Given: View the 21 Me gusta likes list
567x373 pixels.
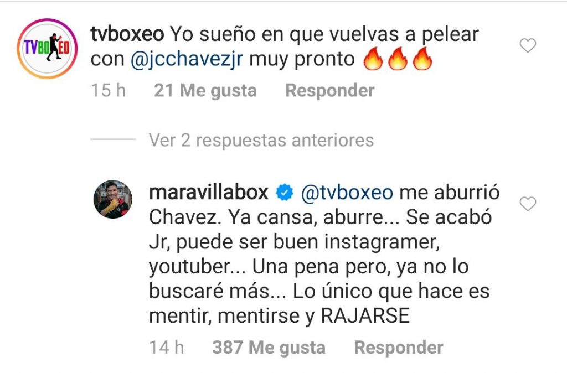Looking at the screenshot, I should coord(205,90).
